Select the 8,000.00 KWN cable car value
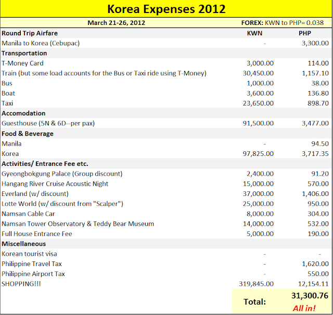Viewport: 333px width, 315px height. [260, 214]
